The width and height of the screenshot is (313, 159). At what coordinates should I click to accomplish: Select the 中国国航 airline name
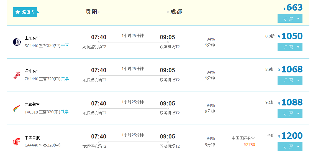[x=32, y=138]
